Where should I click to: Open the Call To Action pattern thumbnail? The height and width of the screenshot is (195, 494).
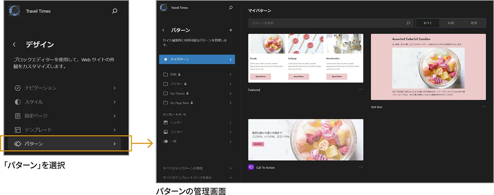coord(306,140)
